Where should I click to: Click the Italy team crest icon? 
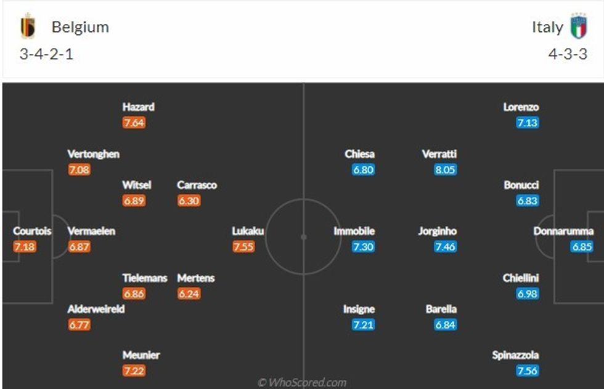pos(578,26)
